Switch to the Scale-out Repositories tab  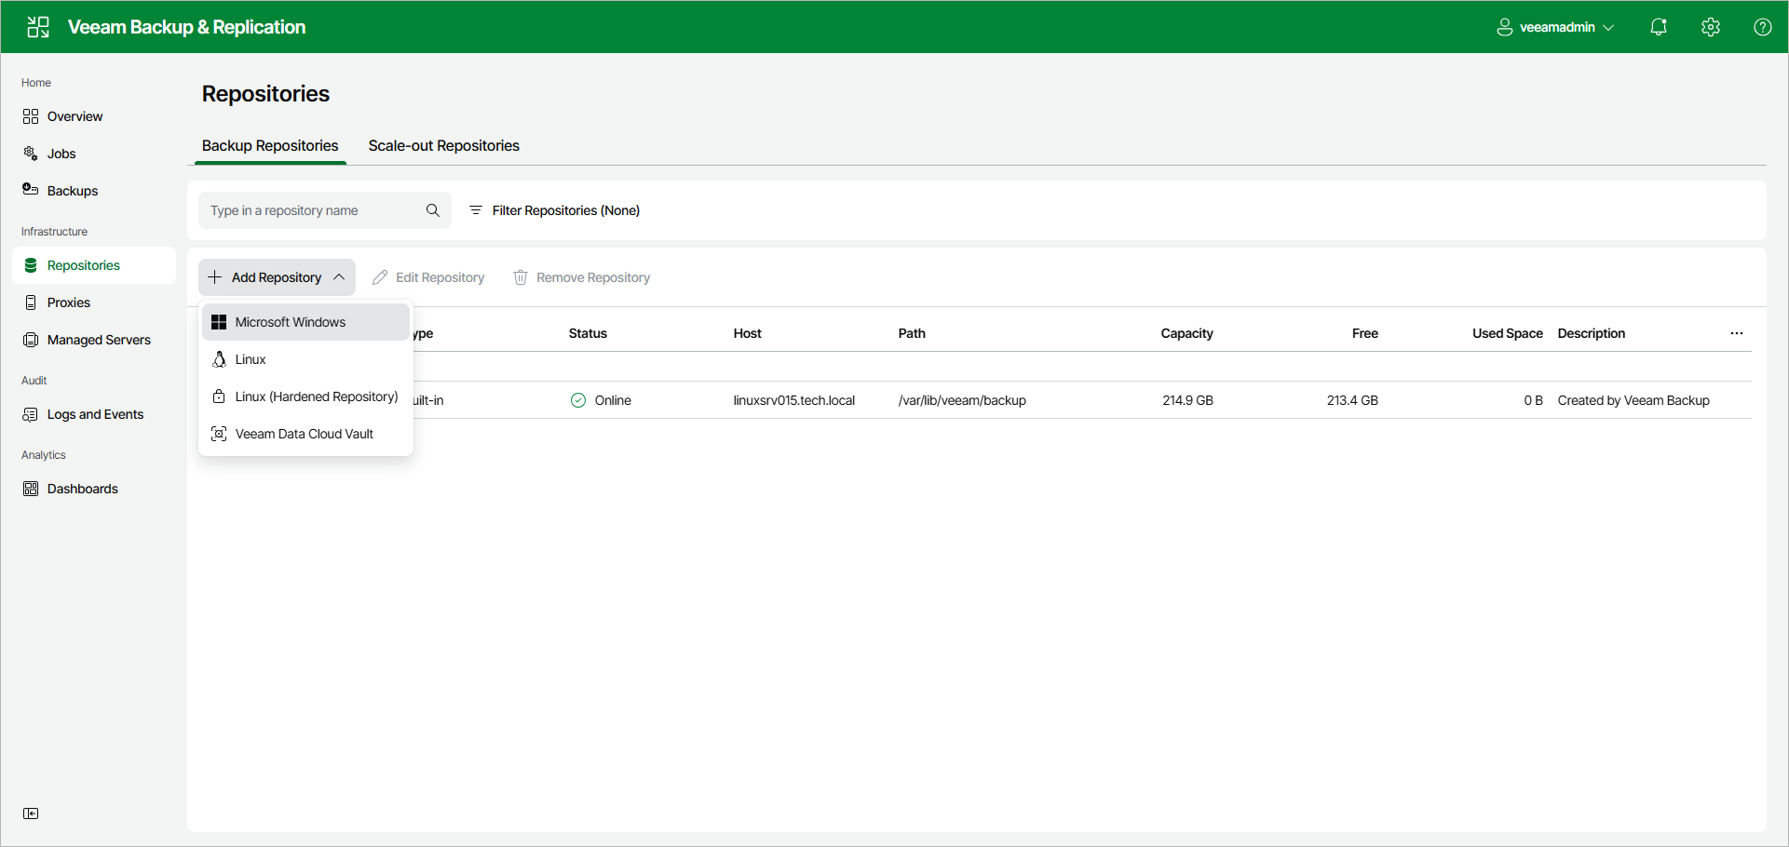click(443, 146)
